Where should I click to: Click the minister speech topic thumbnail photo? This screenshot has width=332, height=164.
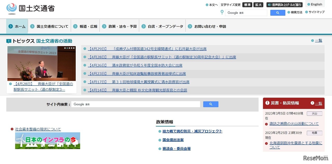pyautogui.click(x=41, y=64)
